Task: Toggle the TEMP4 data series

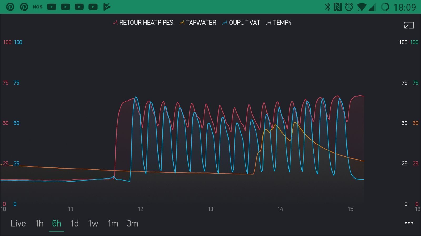Action: [279, 23]
